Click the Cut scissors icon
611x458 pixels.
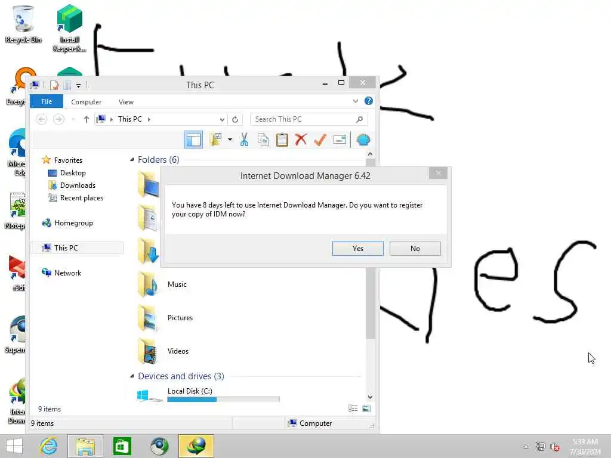244,140
